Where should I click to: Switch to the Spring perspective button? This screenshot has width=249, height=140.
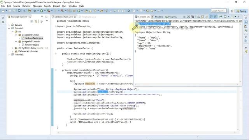[x=242, y=11]
